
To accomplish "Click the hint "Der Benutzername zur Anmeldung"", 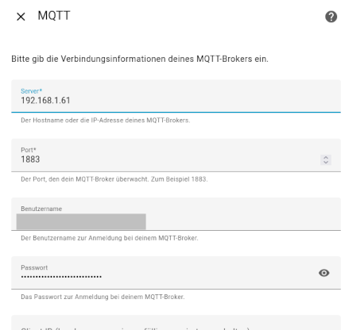I will pos(110,238).
